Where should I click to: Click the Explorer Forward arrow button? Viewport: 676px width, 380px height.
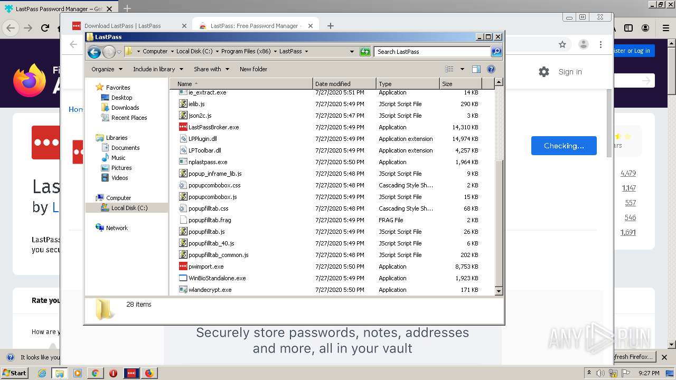pos(109,52)
